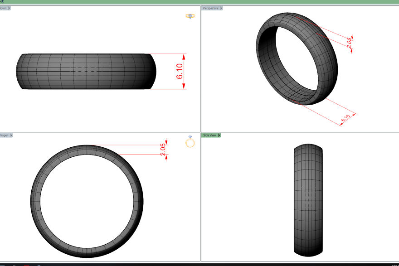Click the leftmost taskbar shortcut icon

pyautogui.click(x=14, y=264)
